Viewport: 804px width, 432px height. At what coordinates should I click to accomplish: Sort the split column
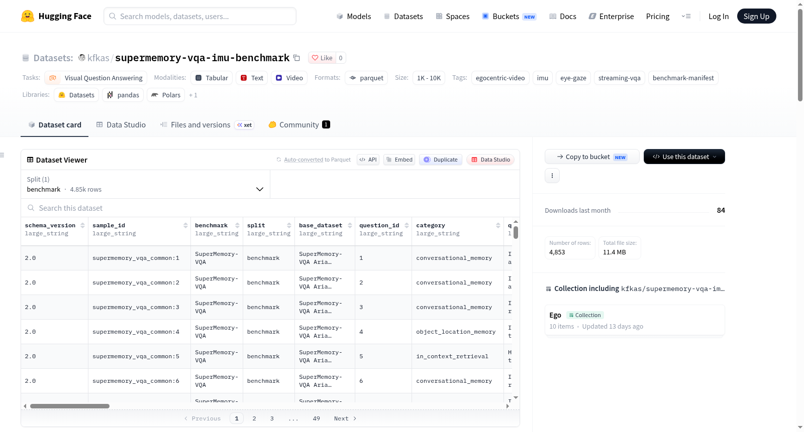click(x=289, y=226)
